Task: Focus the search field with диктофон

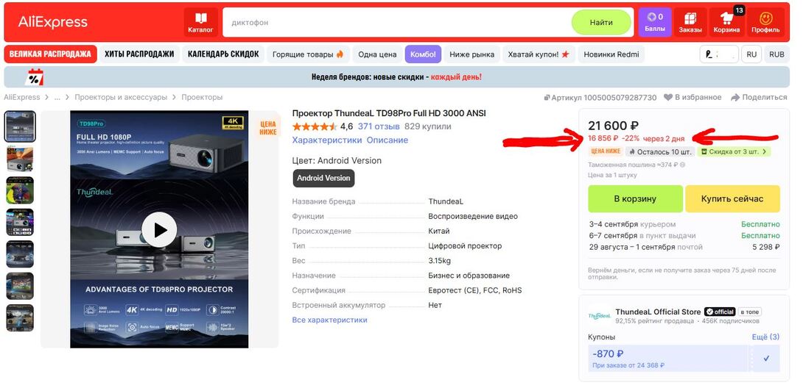Action: 397,23
